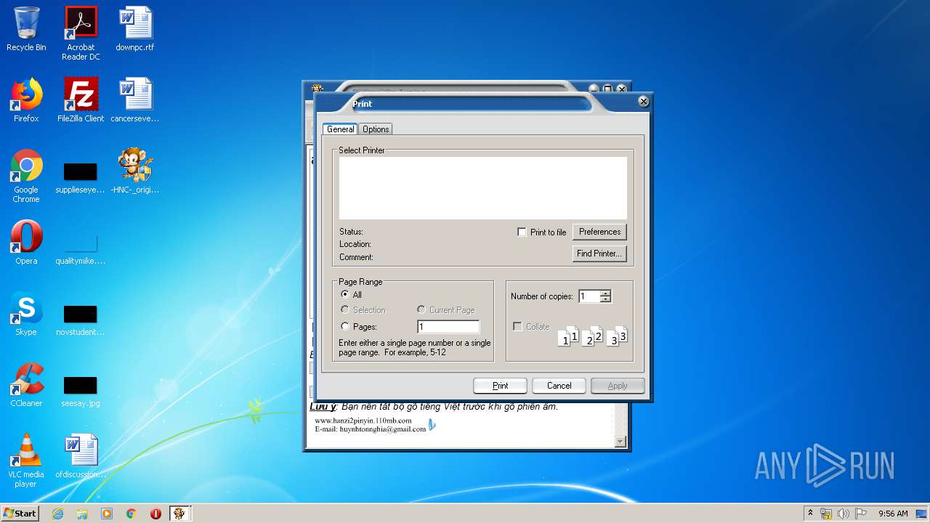The height and width of the screenshot is (523, 930).
Task: Enable the Print to file checkbox
Action: click(522, 232)
